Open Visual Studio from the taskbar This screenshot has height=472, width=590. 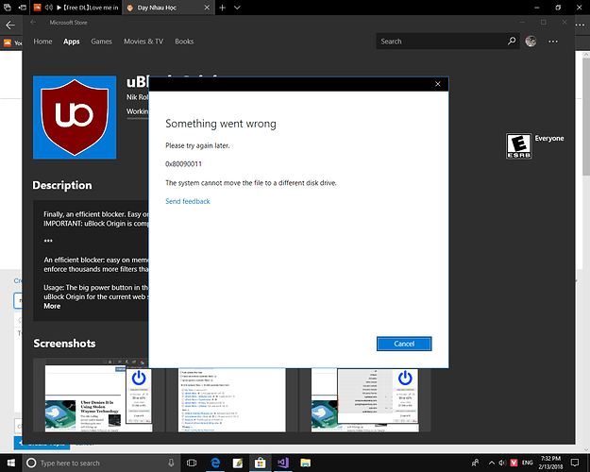(x=282, y=463)
